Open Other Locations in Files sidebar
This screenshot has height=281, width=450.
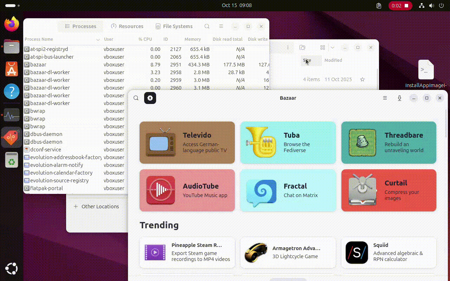tap(100, 207)
